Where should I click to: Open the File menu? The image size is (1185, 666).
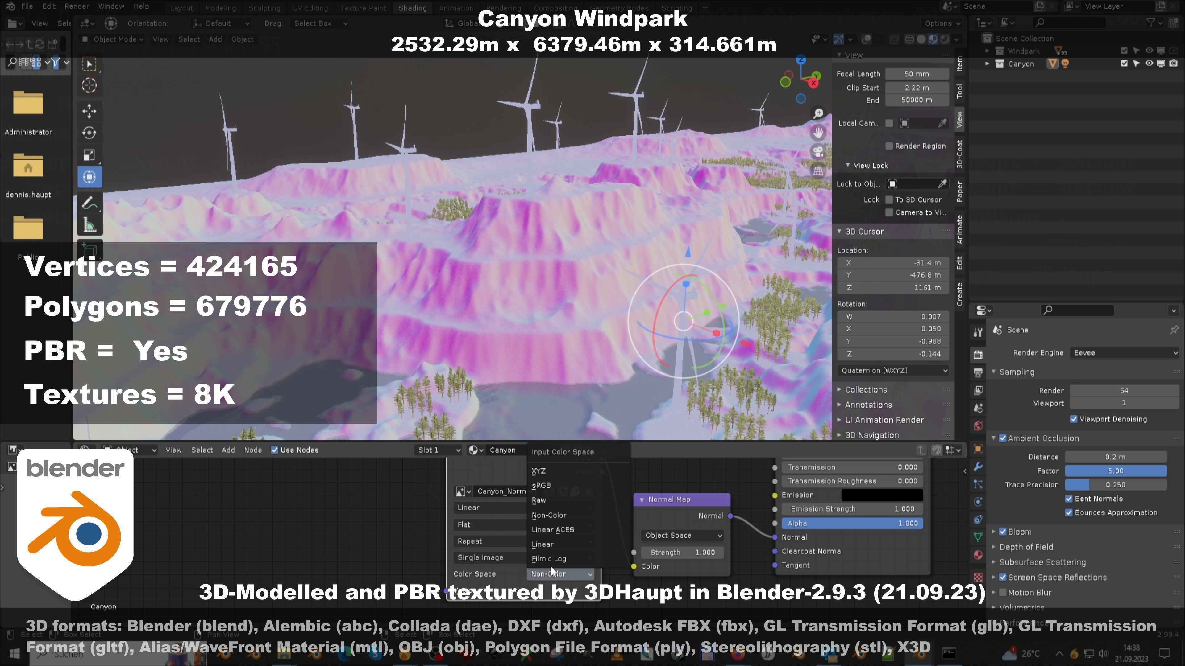click(x=27, y=6)
